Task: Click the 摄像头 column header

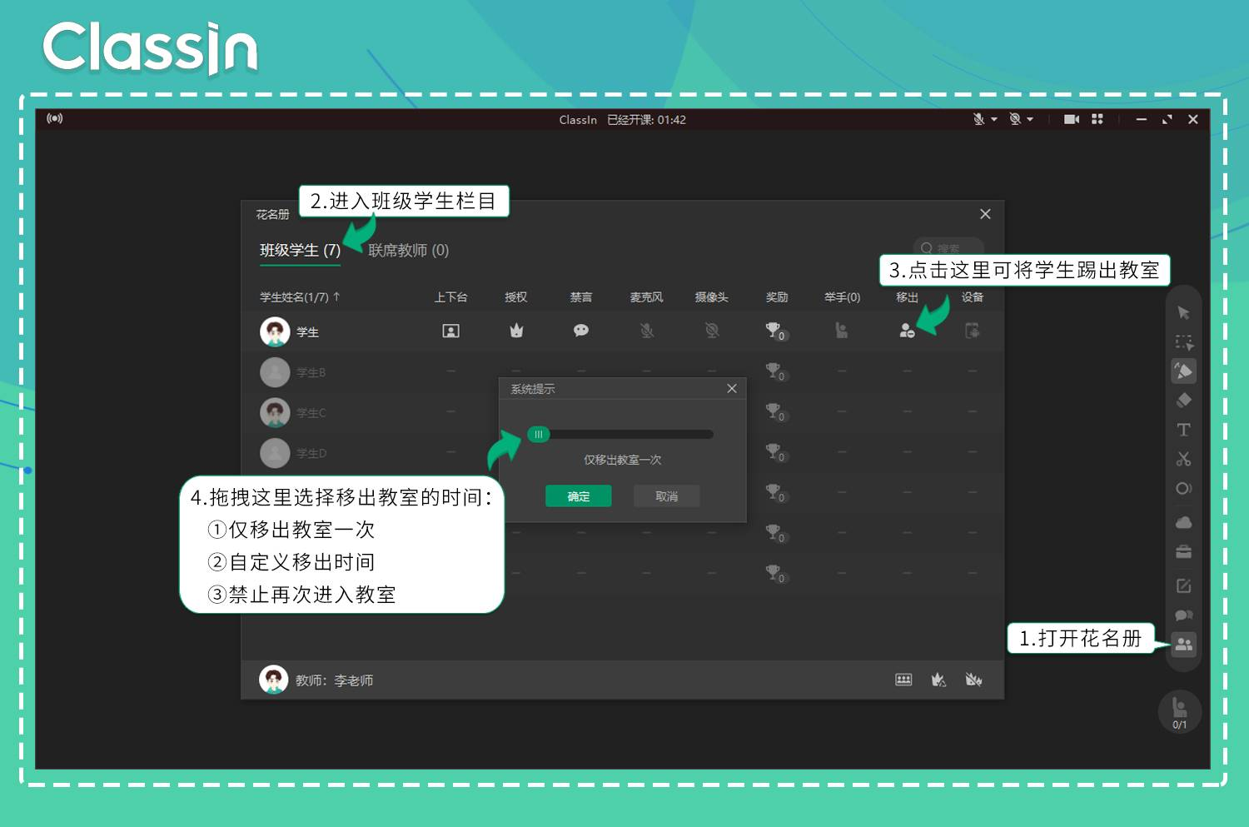Action: (712, 297)
